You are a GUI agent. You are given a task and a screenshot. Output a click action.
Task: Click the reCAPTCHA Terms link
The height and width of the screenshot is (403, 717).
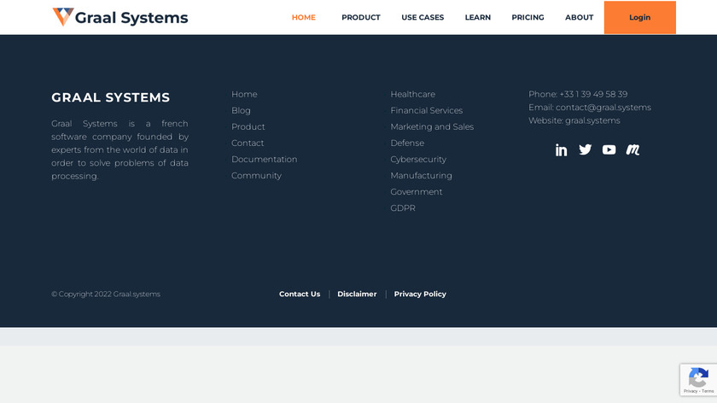(708, 391)
